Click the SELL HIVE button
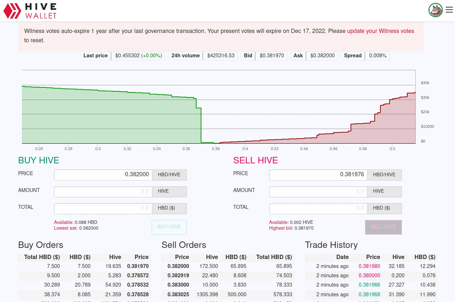The width and height of the screenshot is (455, 302). tap(383, 227)
